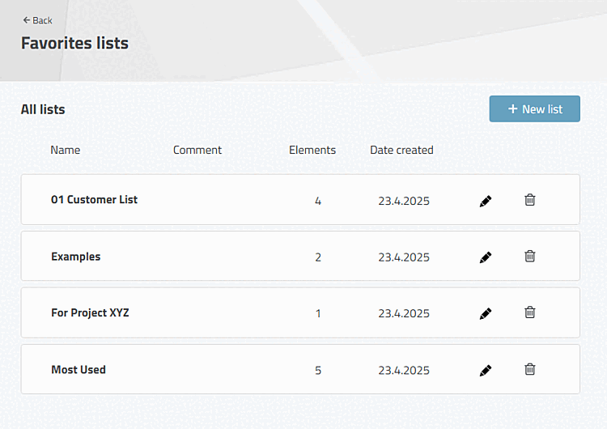
Task: Delete the Most Used list
Action: (530, 370)
